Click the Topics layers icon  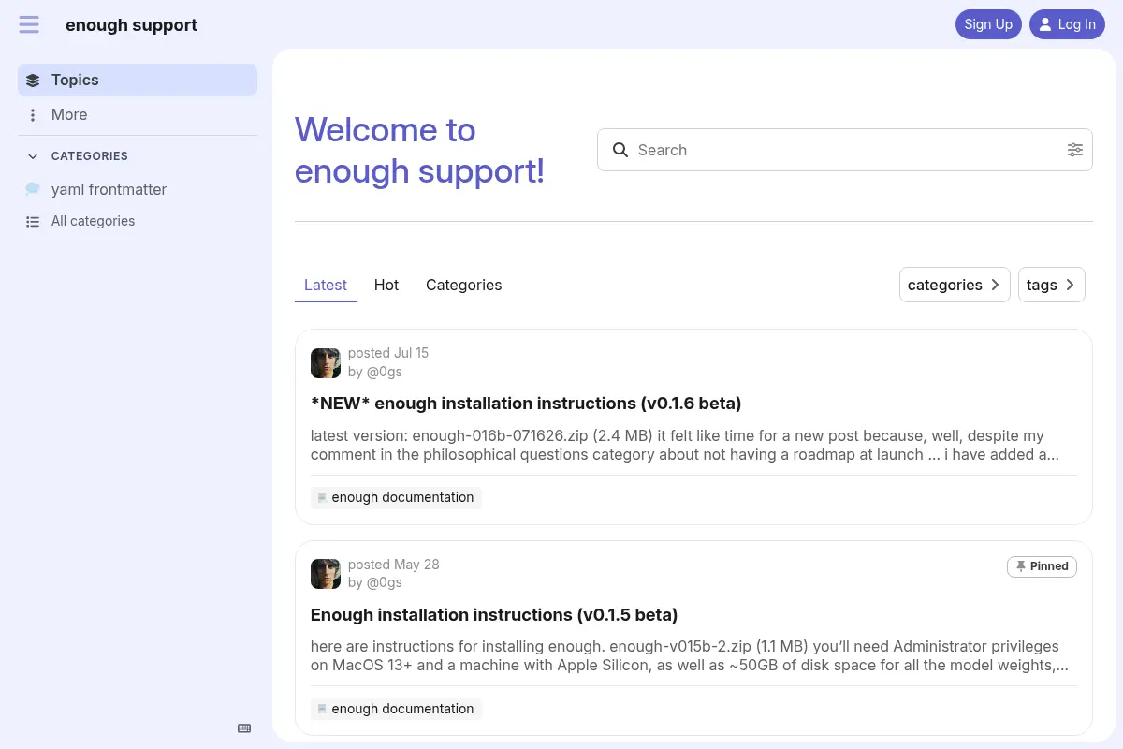tap(33, 81)
